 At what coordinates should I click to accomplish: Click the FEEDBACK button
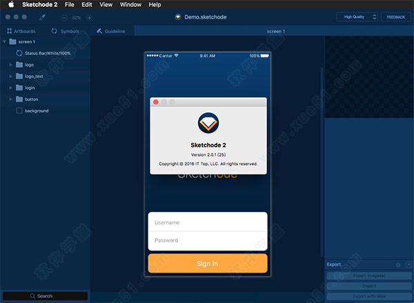click(396, 17)
